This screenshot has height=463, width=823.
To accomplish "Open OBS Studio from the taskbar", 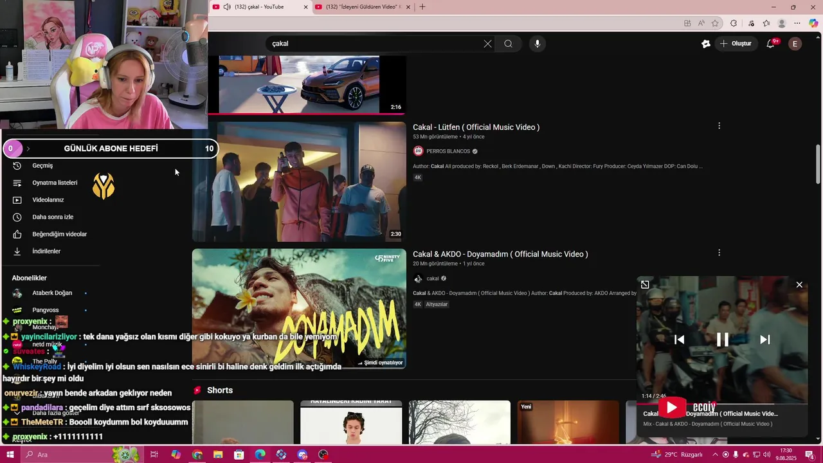I will tap(323, 455).
